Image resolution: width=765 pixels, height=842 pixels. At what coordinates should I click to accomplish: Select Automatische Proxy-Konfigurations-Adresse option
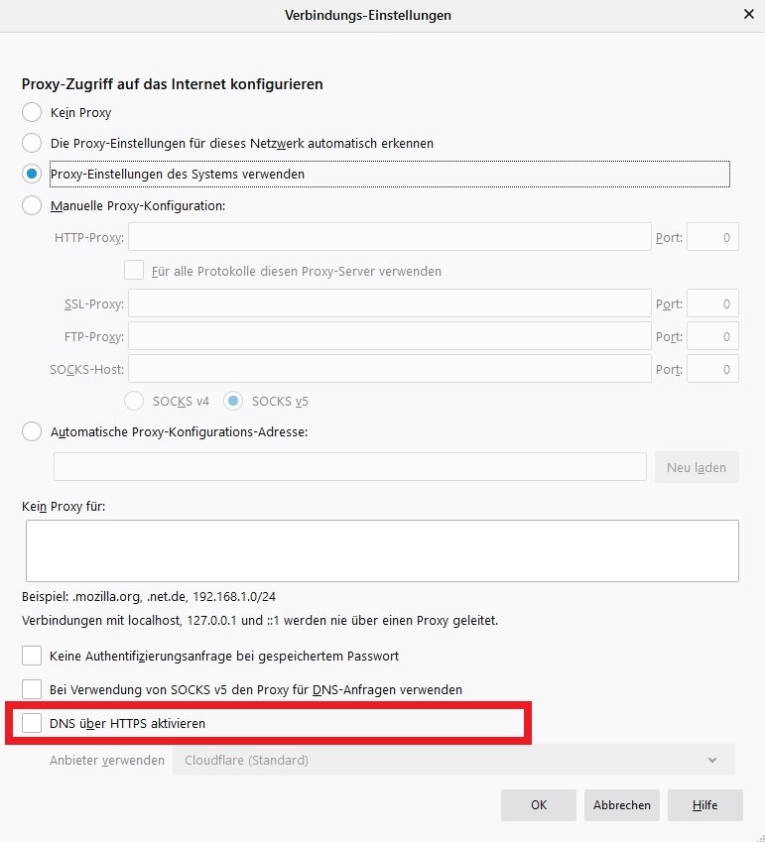(x=32, y=431)
